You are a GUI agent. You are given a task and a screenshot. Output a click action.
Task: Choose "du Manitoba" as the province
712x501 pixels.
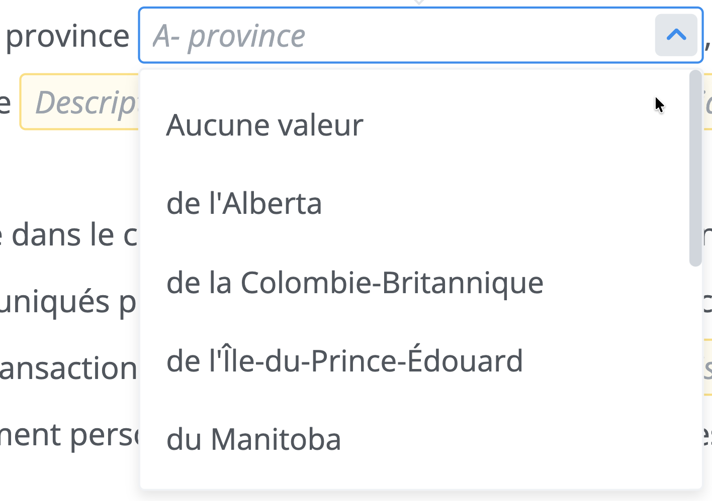pyautogui.click(x=253, y=439)
